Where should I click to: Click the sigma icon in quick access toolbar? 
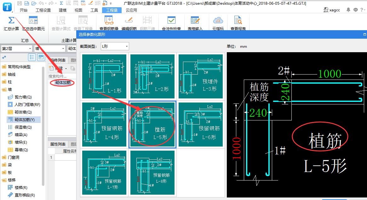click(61, 3)
